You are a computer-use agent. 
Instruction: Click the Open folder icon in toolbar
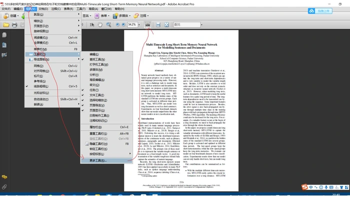(6, 25)
